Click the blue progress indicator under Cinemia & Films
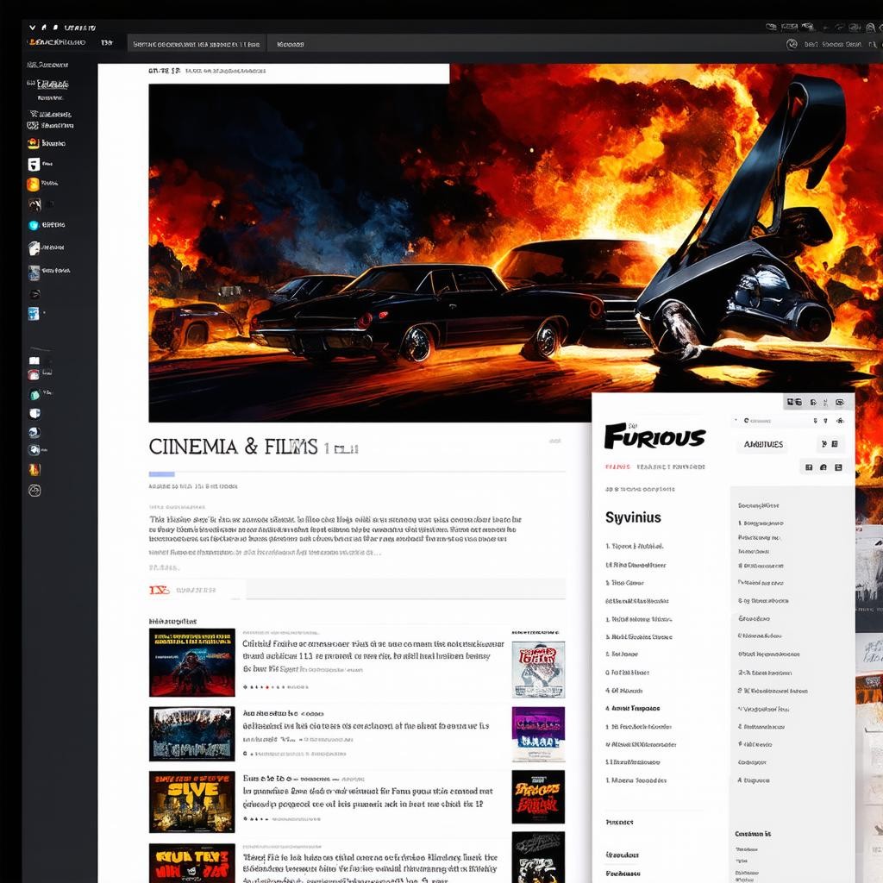Viewport: 883px width, 883px height. pos(161,473)
